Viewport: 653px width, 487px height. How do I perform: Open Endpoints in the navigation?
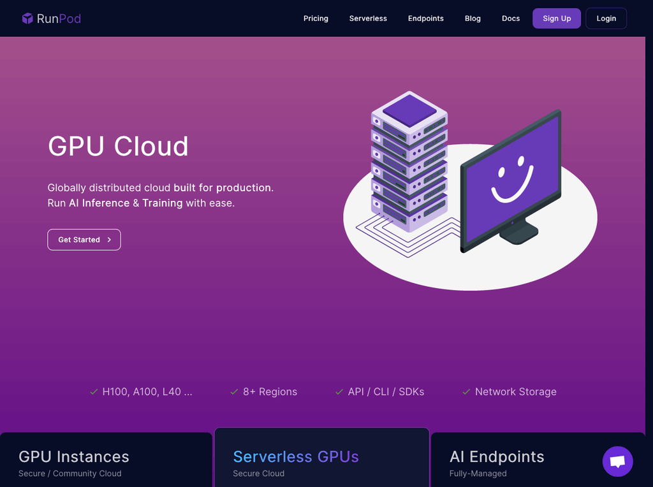[425, 18]
